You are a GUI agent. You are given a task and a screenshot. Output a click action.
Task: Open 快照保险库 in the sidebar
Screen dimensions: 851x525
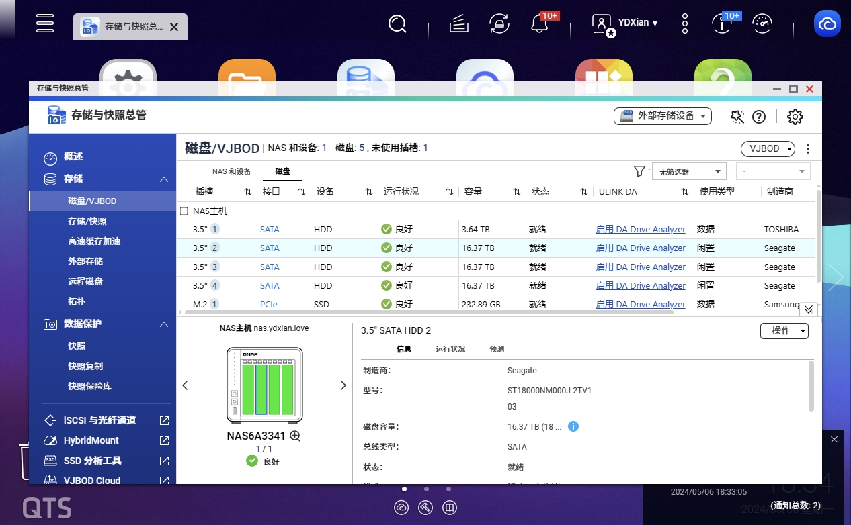pyautogui.click(x=90, y=386)
